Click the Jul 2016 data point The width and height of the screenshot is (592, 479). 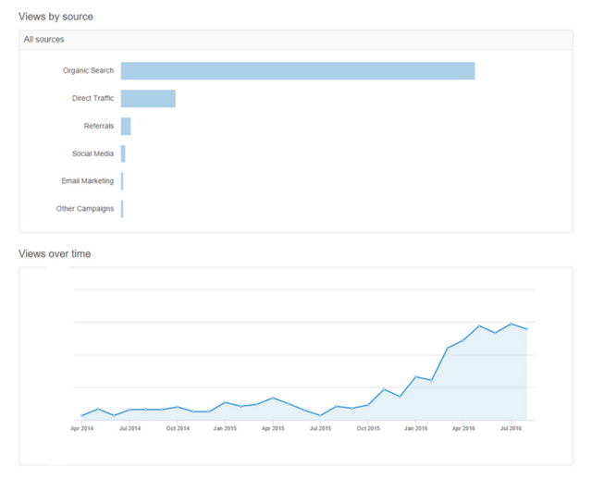(x=511, y=324)
